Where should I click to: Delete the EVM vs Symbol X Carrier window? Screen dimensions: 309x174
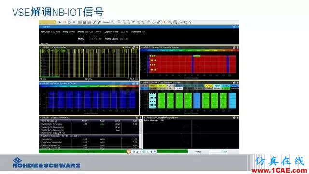tap(137, 84)
